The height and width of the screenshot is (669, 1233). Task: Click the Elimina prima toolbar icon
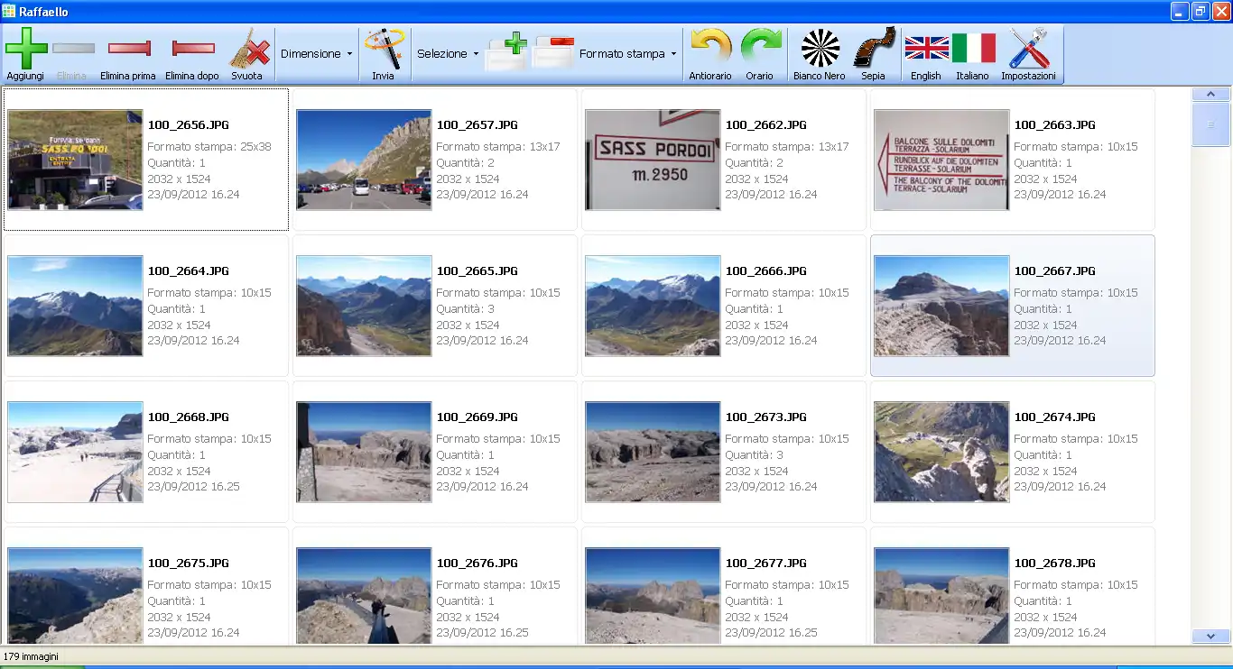tap(128, 48)
